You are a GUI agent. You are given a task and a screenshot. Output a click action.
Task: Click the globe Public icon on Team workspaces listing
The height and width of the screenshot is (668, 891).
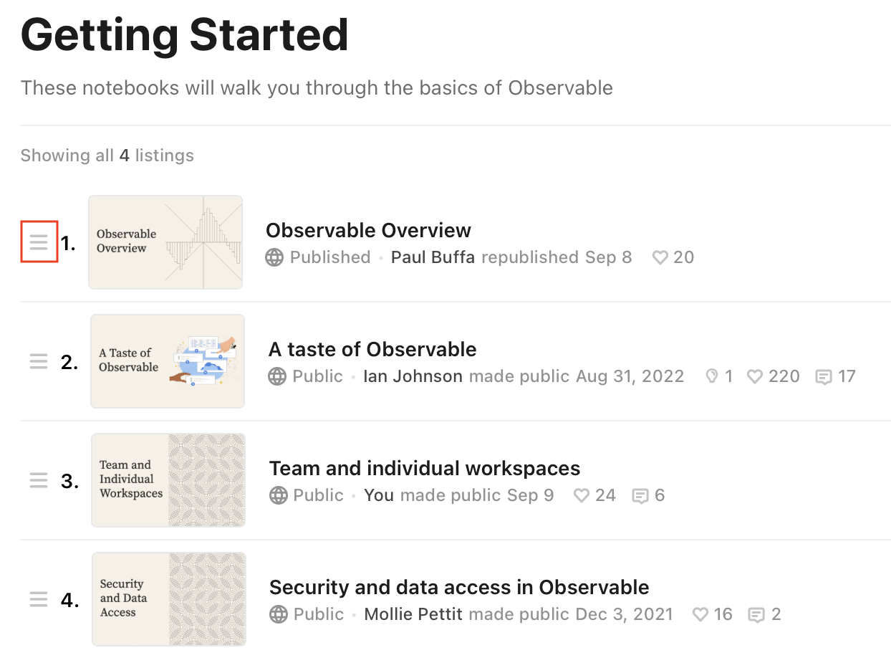click(x=278, y=495)
